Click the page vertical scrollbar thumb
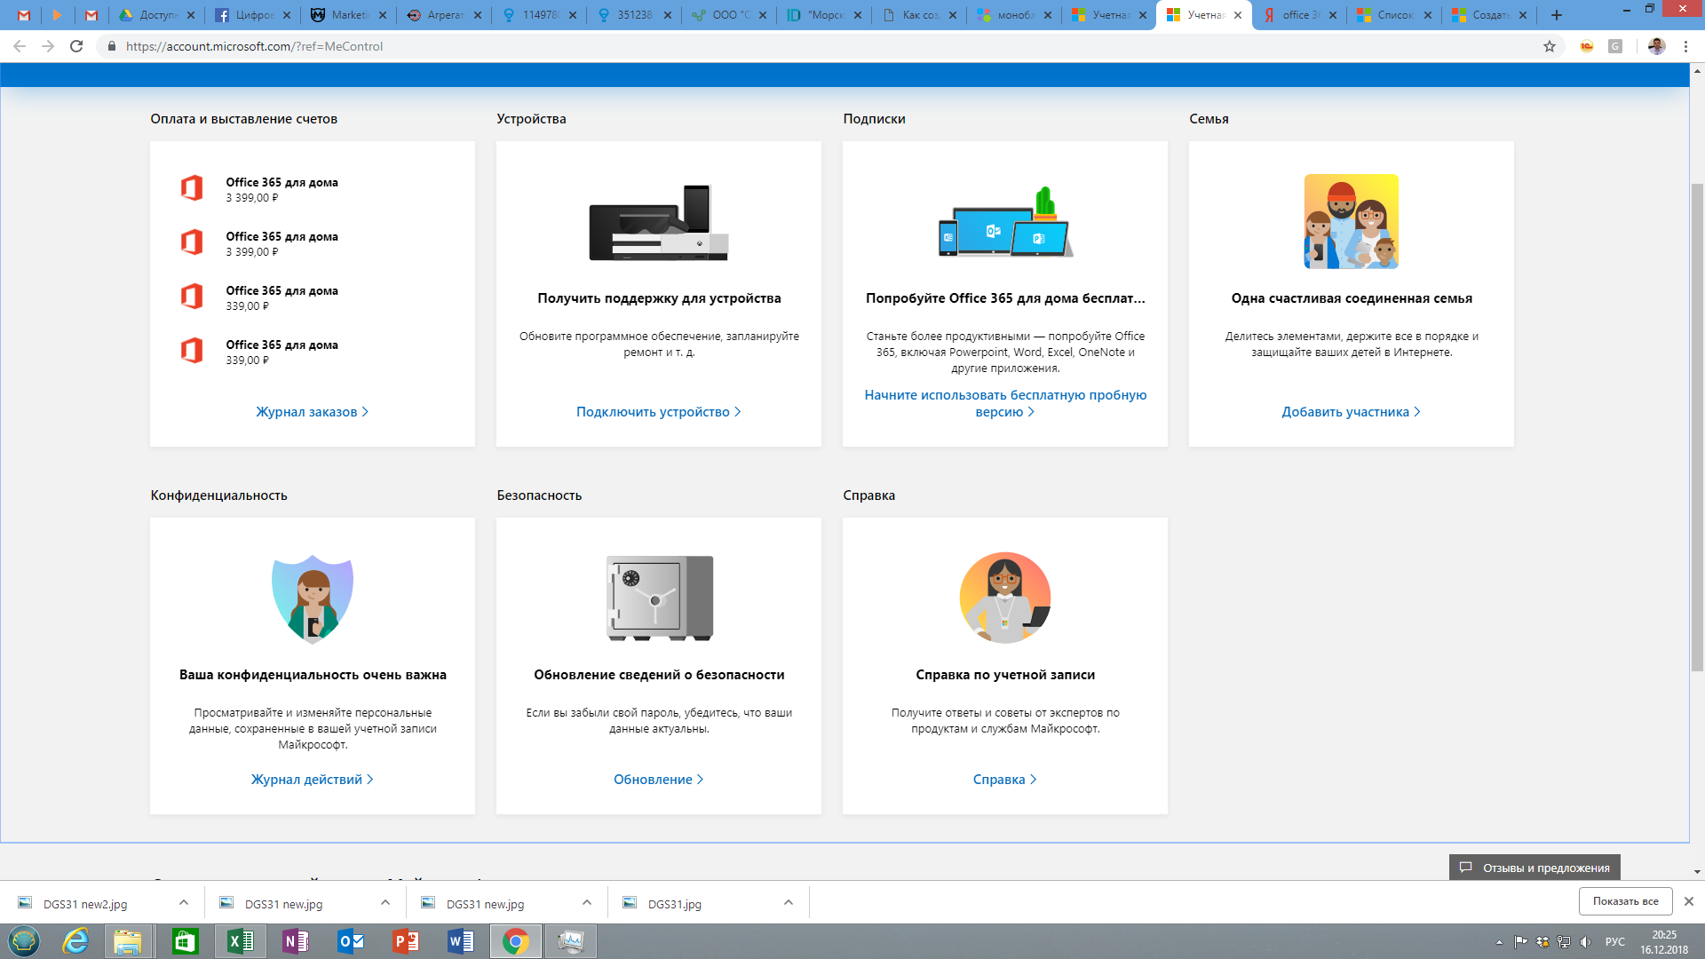Image resolution: width=1705 pixels, height=959 pixels. tap(1697, 426)
